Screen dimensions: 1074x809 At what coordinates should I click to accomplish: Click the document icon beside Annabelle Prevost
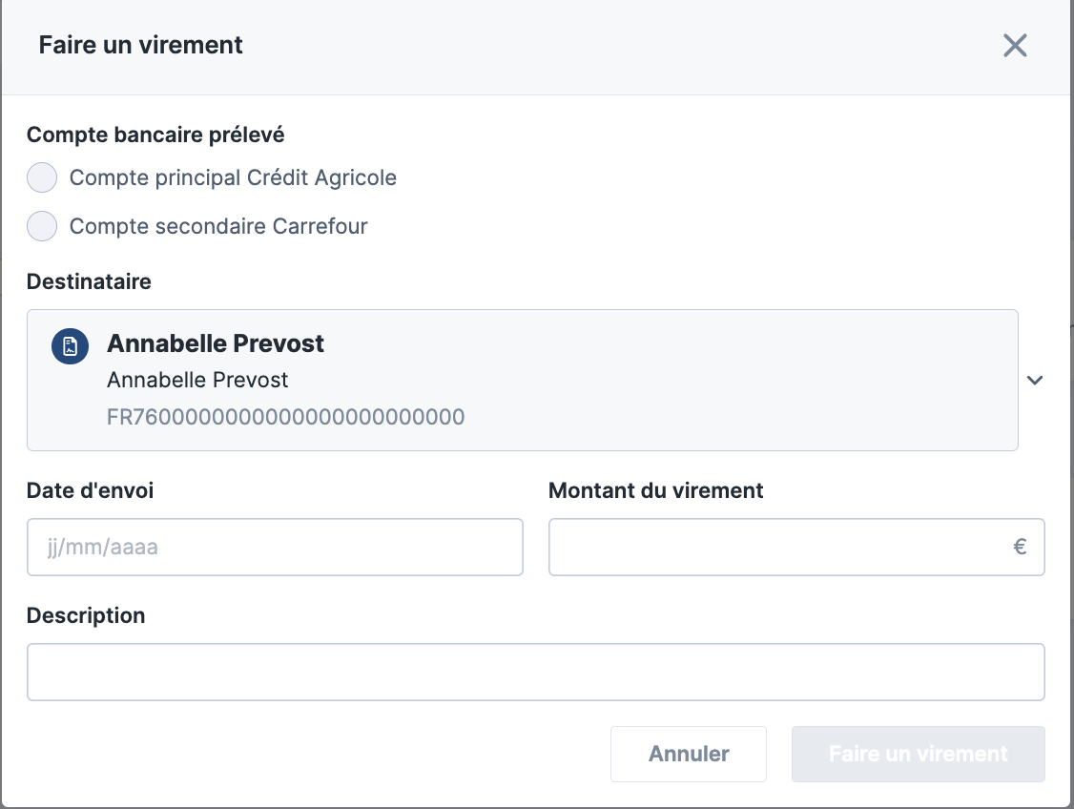(70, 346)
